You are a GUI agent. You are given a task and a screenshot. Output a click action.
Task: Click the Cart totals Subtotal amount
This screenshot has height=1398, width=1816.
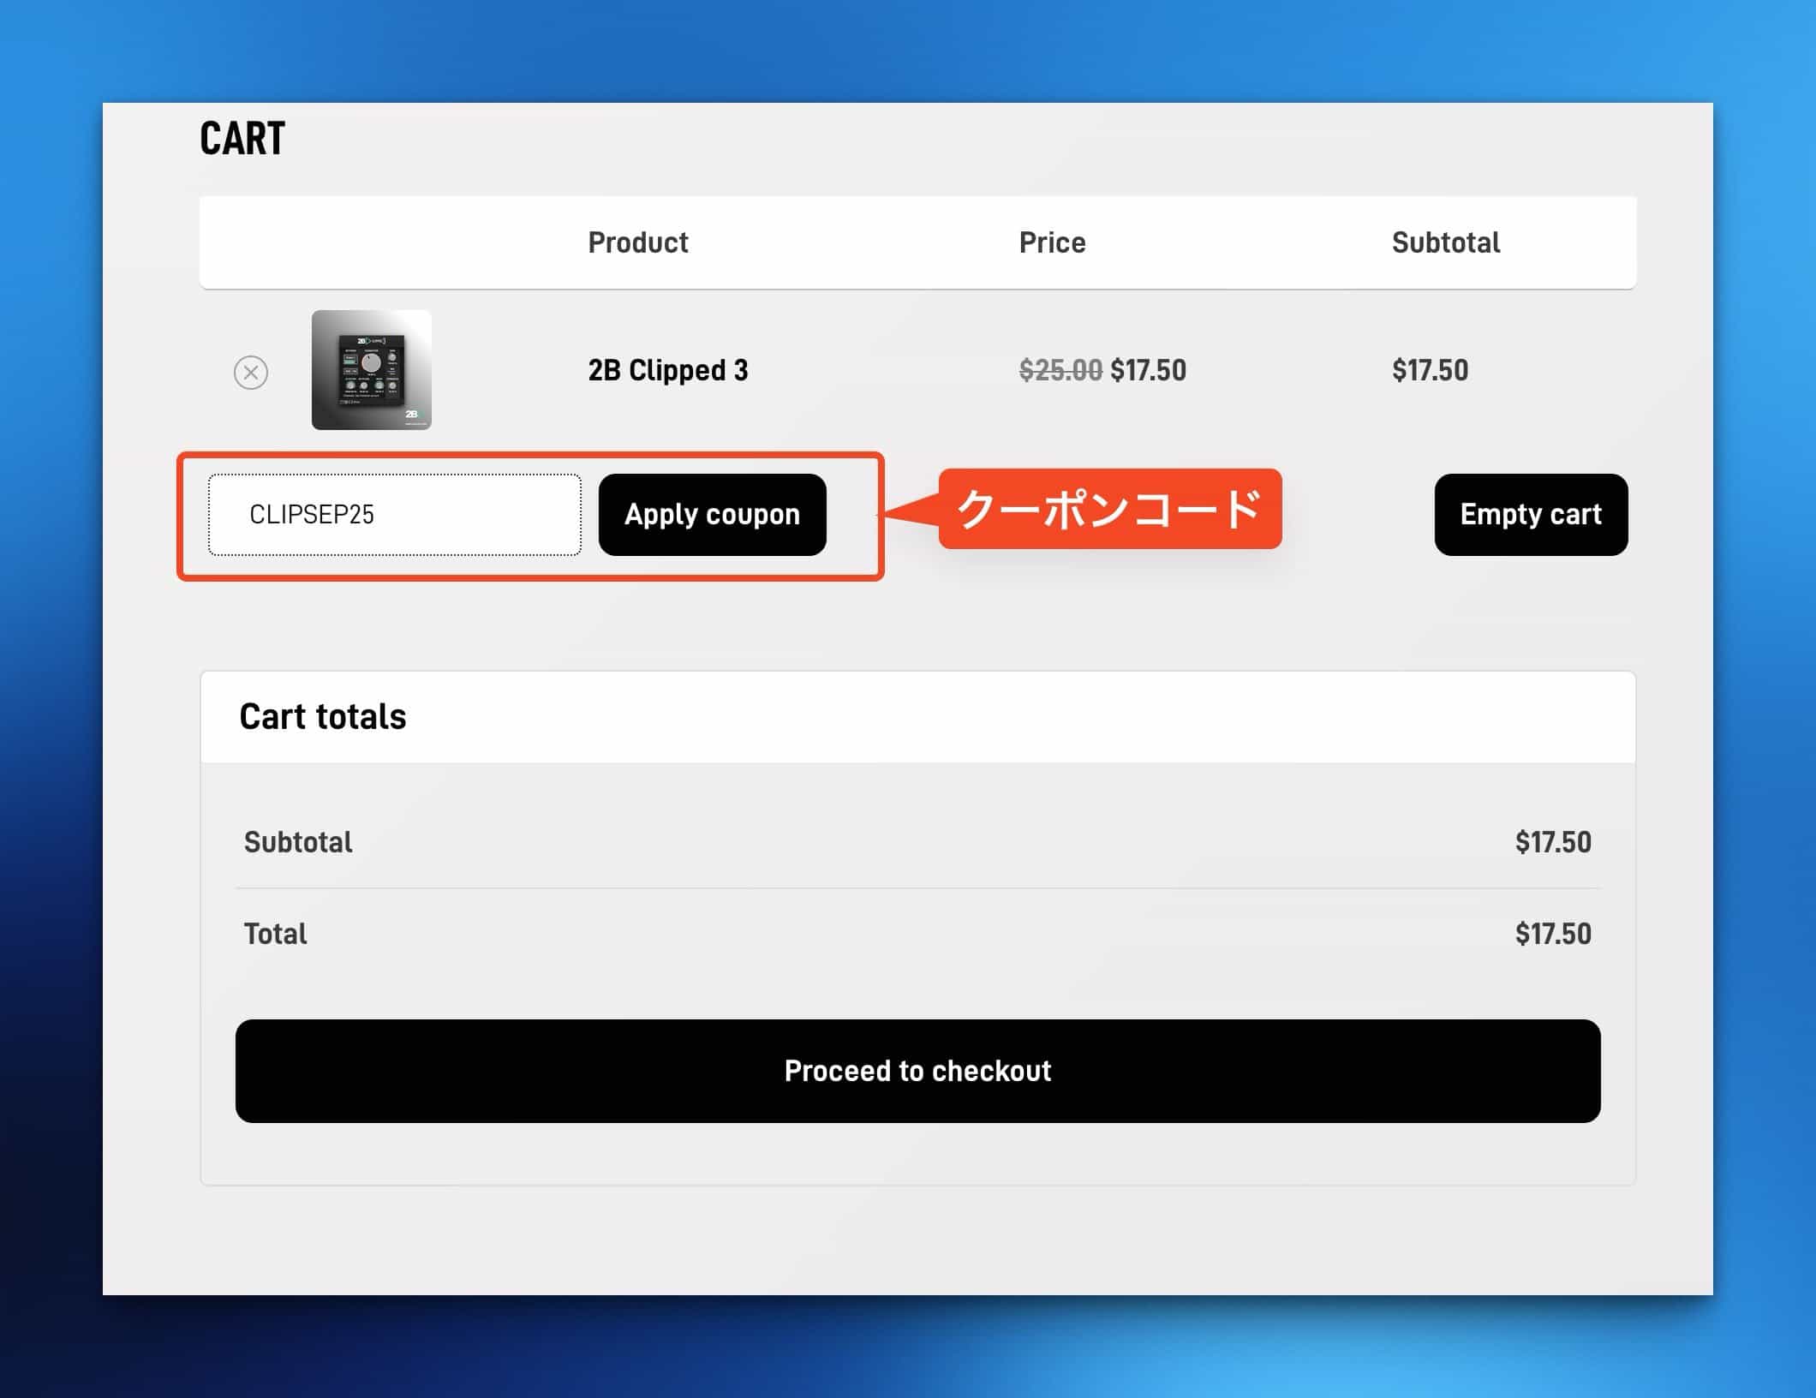1552,842
